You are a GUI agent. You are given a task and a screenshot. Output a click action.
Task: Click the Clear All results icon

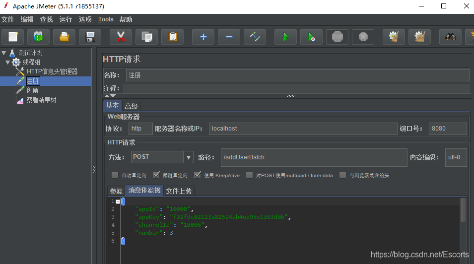(x=419, y=37)
